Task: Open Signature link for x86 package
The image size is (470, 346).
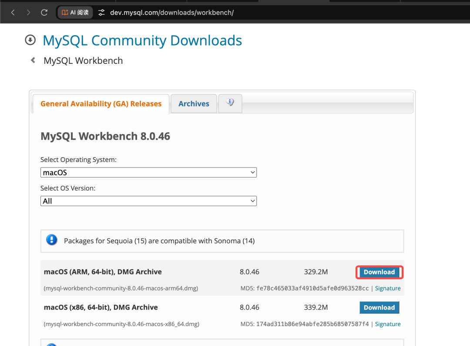Action: click(x=388, y=324)
